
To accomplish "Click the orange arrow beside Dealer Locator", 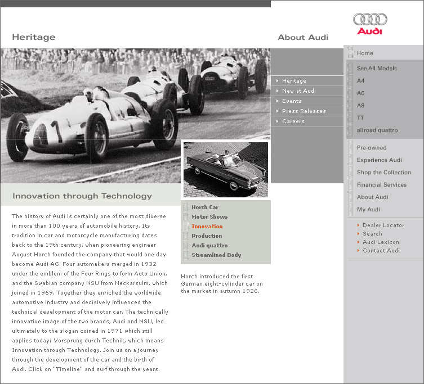I will 358,225.
